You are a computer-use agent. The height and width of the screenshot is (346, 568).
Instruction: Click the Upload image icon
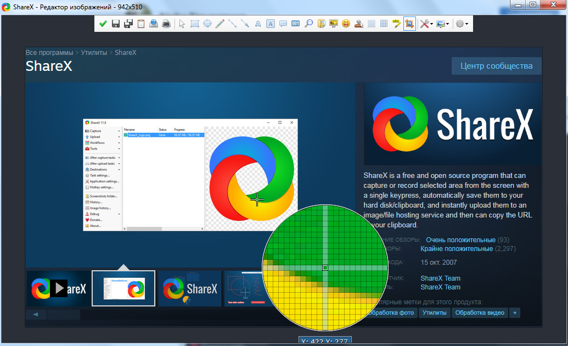click(154, 24)
